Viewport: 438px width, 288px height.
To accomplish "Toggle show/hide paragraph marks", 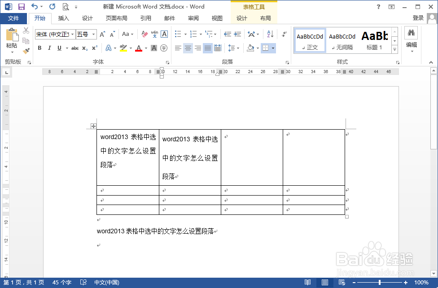I will point(284,34).
